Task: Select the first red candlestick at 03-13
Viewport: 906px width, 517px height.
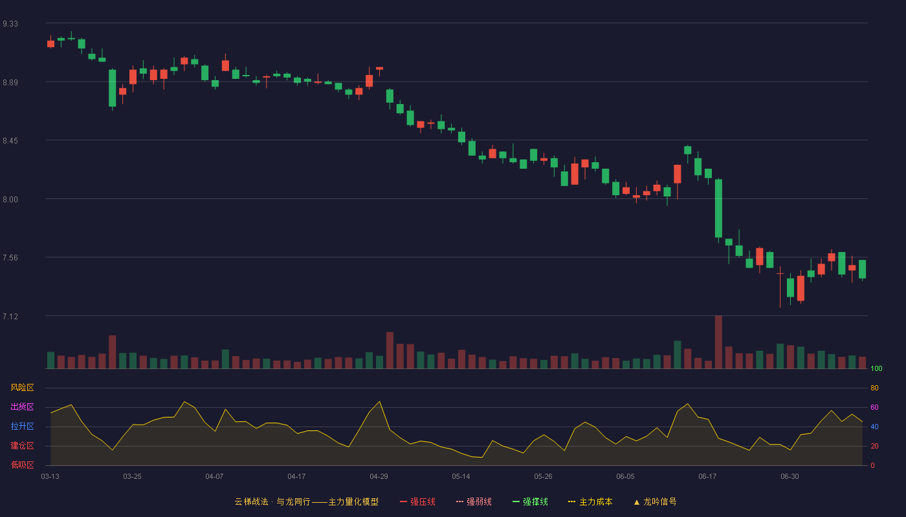Action: 50,44
